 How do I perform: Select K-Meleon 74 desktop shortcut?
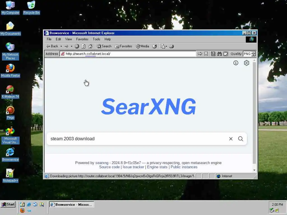coord(10,92)
